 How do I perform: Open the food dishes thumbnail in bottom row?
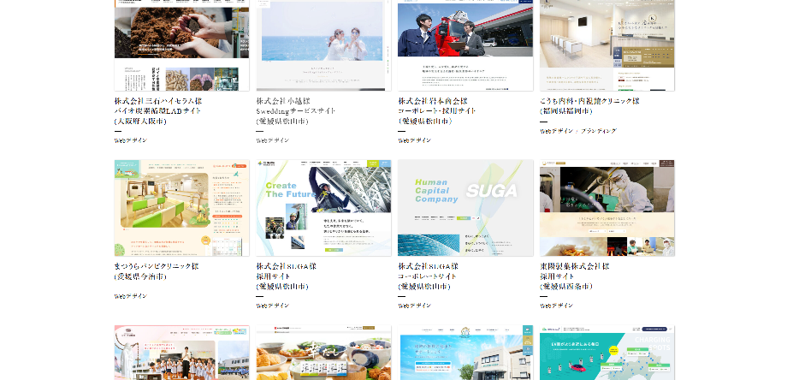tap(323, 353)
